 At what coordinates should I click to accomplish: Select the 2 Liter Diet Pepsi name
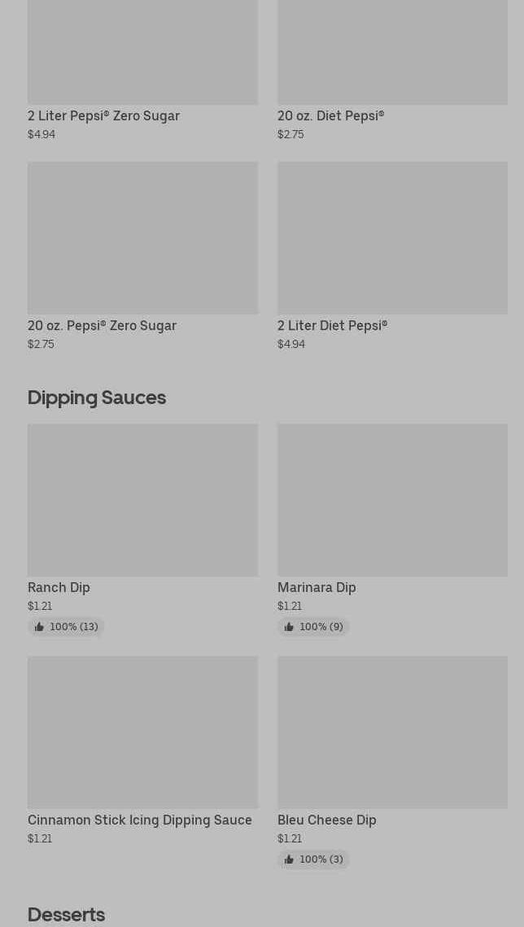coord(332,325)
